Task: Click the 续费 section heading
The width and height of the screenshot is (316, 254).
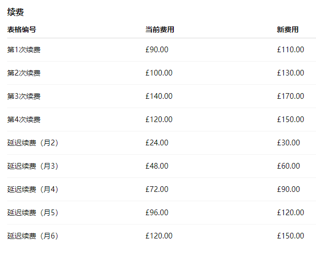Action: pos(16,12)
